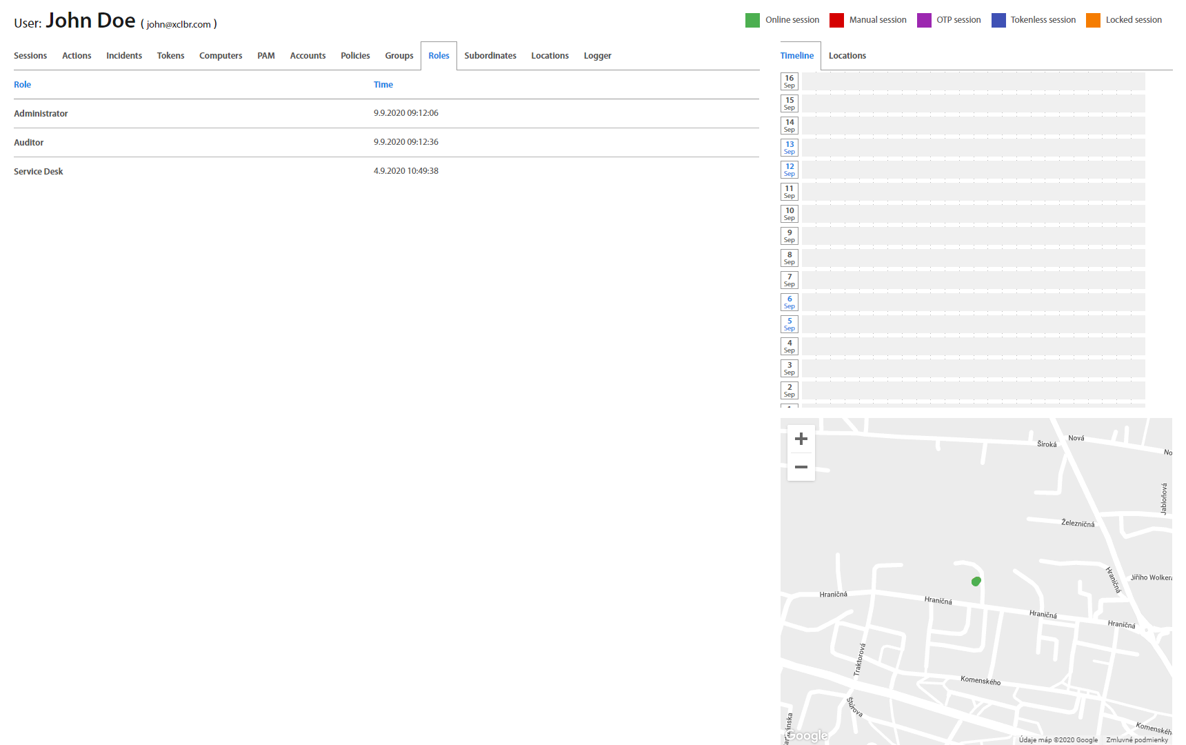Image resolution: width=1186 pixels, height=745 pixels.
Task: Select the 13 Sep date box
Action: (x=789, y=148)
